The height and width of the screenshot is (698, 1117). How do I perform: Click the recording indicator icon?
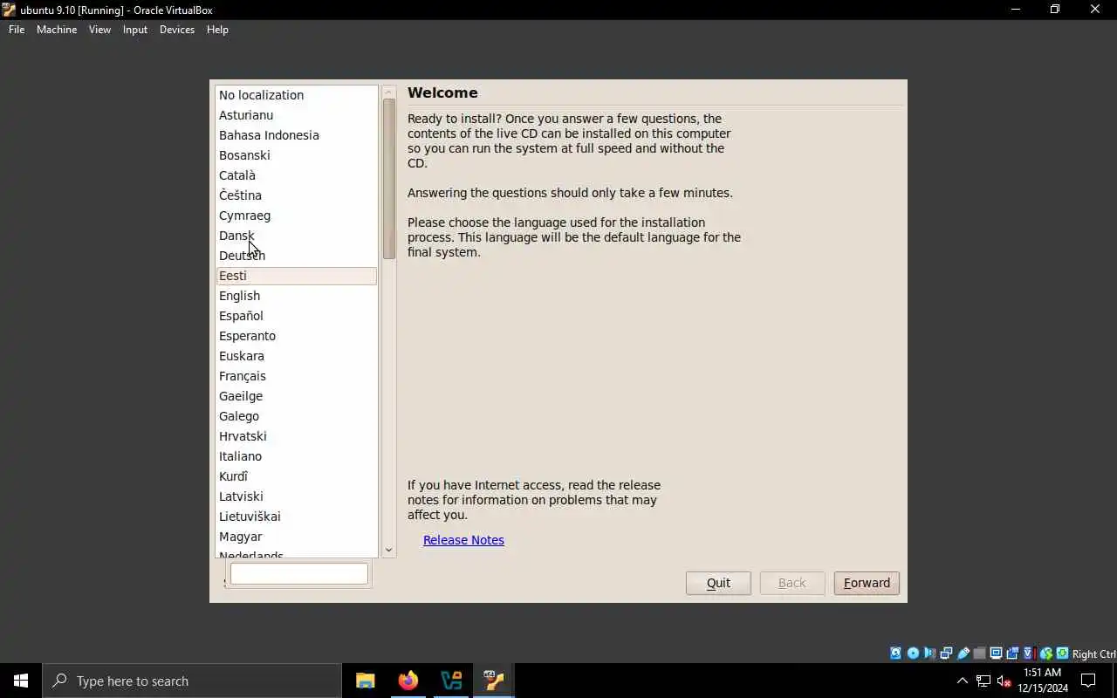(x=1012, y=653)
